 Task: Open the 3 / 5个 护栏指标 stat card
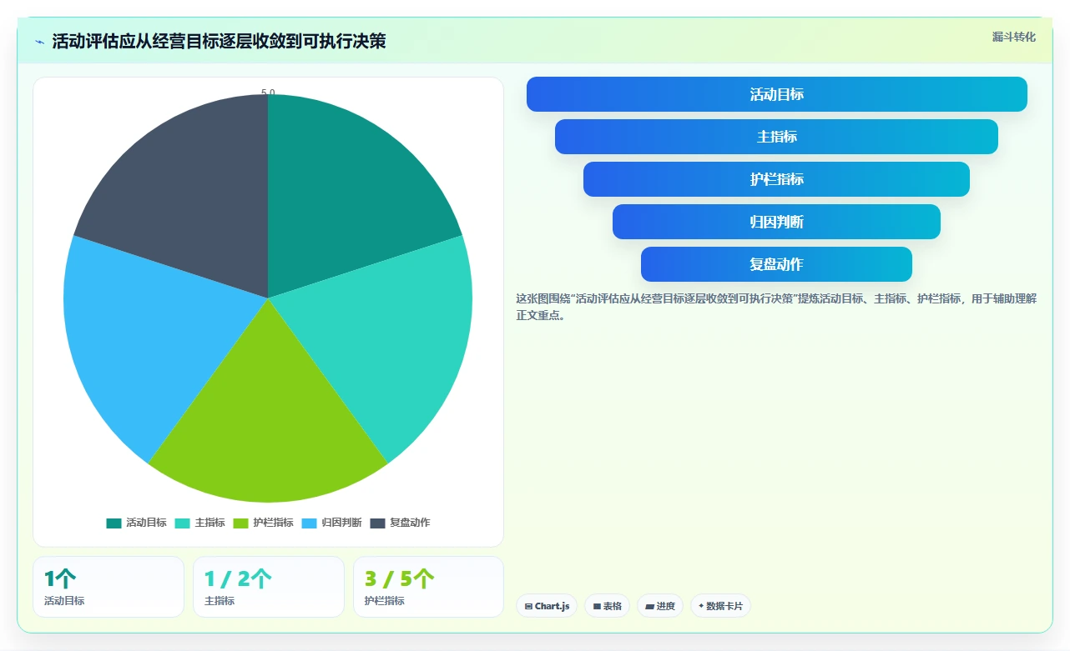(428, 587)
